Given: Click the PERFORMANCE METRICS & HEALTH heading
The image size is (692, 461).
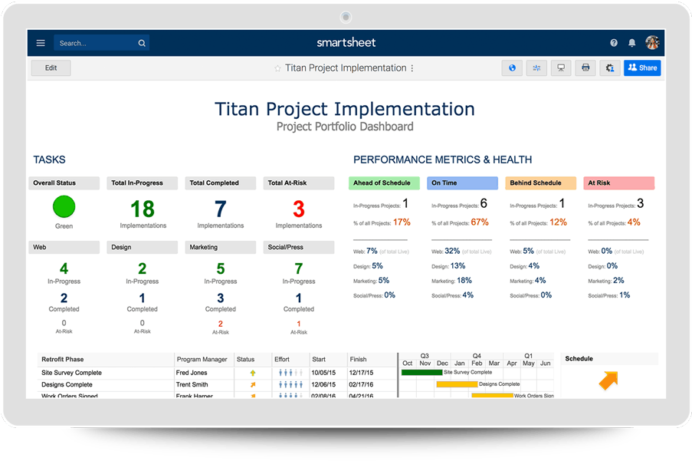Looking at the screenshot, I should (x=443, y=160).
